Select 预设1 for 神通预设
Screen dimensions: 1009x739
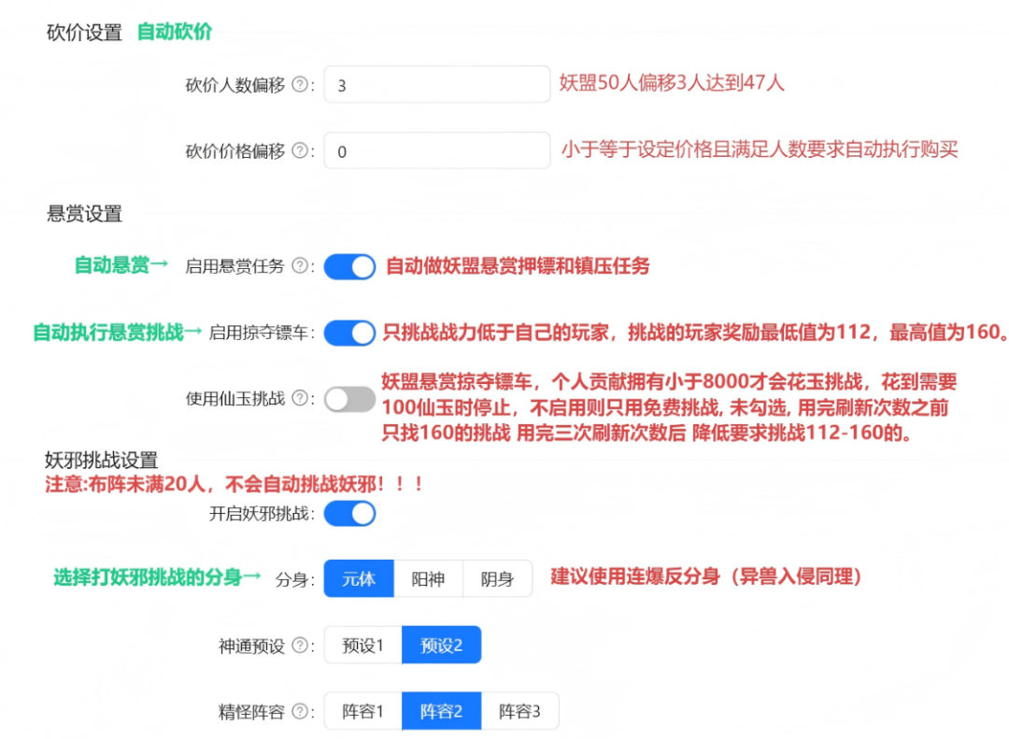coord(362,646)
